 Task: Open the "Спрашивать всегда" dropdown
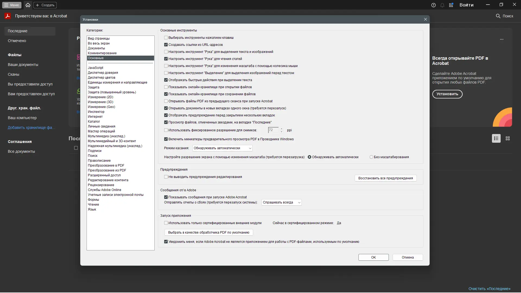[281, 202]
